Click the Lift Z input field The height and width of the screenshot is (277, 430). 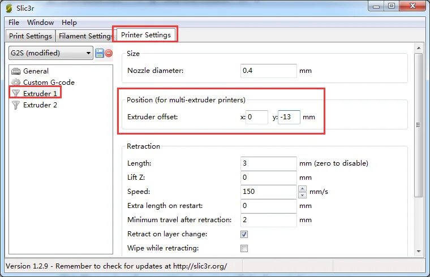coord(269,178)
